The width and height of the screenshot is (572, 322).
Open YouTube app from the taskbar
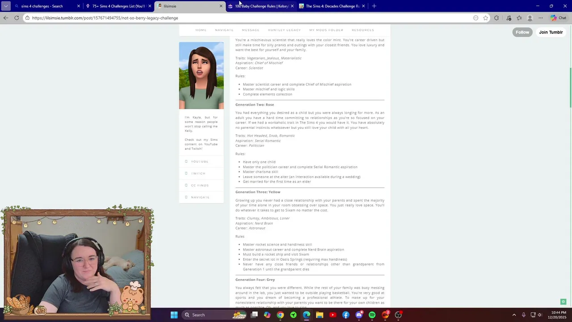coord(332,315)
